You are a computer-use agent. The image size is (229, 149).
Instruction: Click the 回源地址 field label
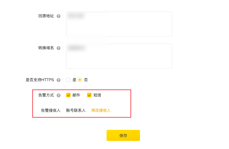(x=46, y=16)
